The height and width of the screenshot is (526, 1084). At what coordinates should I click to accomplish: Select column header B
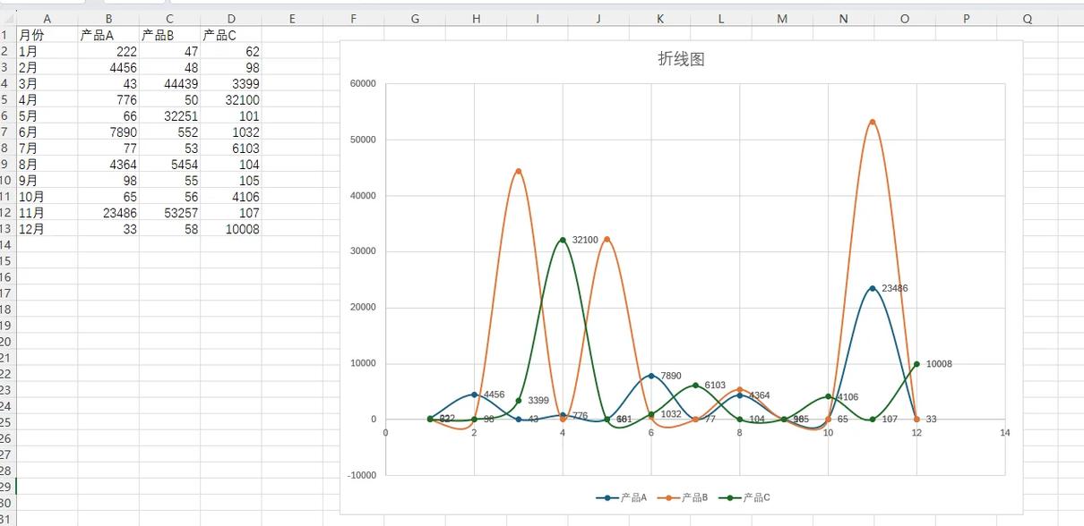point(109,17)
